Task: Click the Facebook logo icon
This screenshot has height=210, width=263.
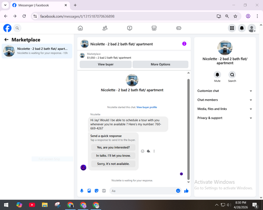Action: pyautogui.click(x=7, y=28)
